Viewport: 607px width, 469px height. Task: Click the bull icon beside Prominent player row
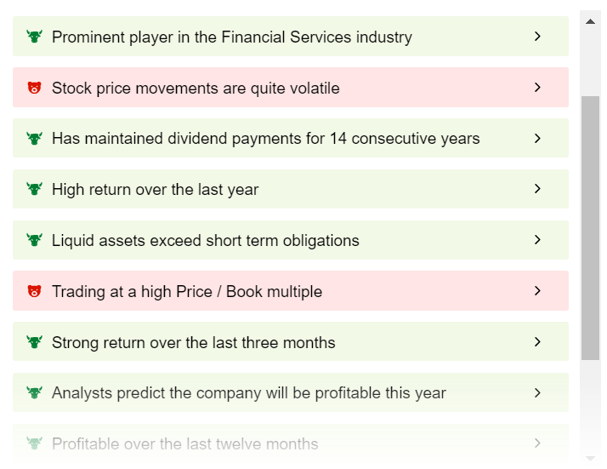(x=34, y=37)
